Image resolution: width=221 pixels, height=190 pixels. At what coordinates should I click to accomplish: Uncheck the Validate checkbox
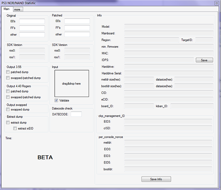tap(56, 100)
